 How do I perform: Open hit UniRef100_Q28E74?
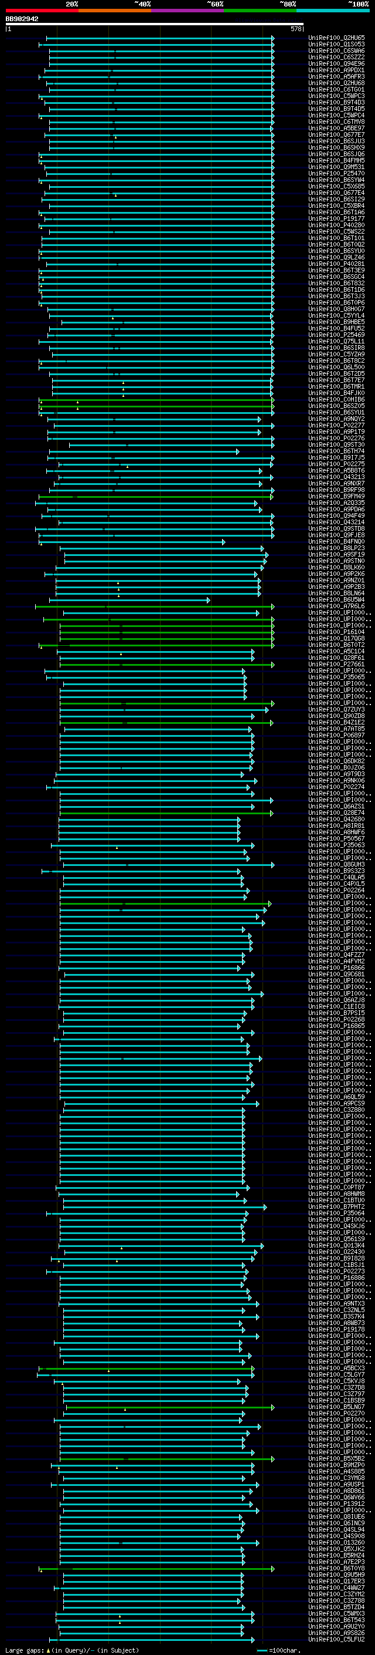click(x=336, y=813)
